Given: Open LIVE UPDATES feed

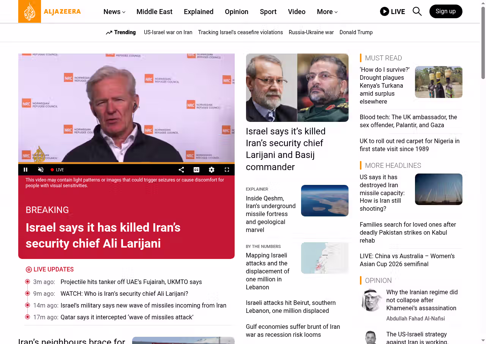Looking at the screenshot, I should (53, 269).
